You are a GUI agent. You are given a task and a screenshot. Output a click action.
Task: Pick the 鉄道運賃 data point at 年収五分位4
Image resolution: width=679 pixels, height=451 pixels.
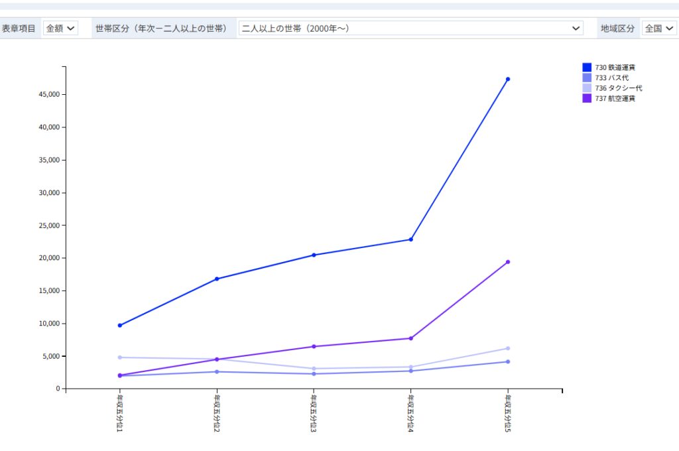click(411, 239)
